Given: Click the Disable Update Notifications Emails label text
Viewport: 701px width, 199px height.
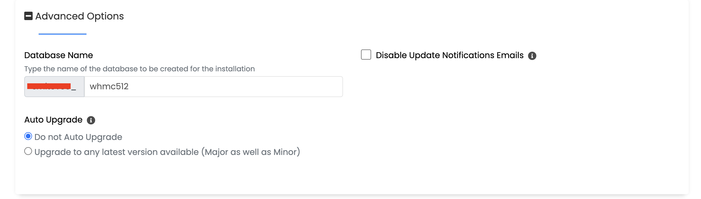Looking at the screenshot, I should 450,55.
